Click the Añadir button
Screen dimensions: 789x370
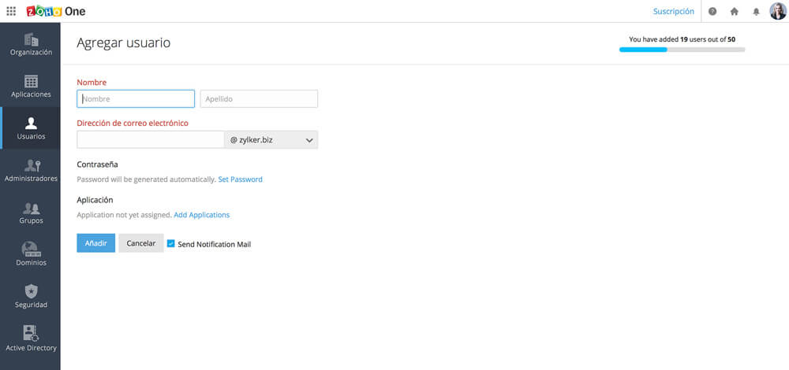[x=96, y=243]
